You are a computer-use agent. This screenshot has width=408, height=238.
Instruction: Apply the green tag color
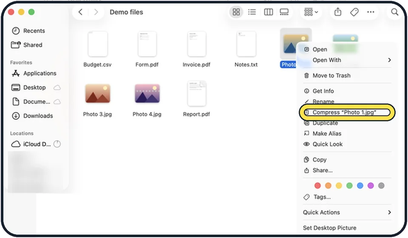click(349, 185)
